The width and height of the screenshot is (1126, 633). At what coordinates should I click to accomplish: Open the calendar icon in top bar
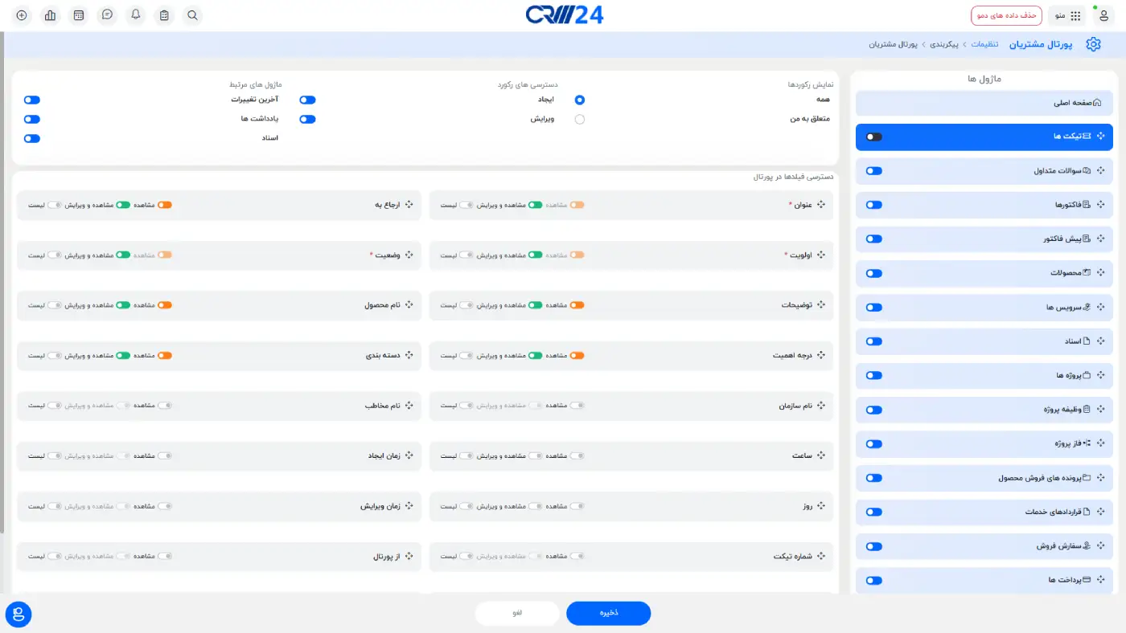[79, 15]
